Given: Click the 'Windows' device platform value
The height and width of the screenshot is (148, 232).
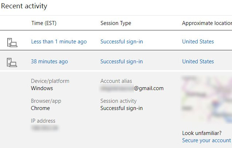Looking at the screenshot, I should [x=42, y=88].
